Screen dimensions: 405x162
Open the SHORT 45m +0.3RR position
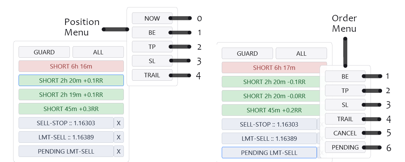(71, 109)
